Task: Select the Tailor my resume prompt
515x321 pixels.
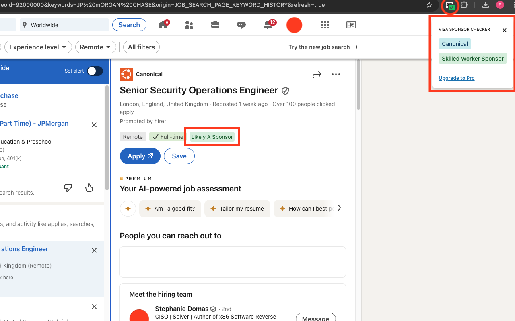Action: click(237, 209)
